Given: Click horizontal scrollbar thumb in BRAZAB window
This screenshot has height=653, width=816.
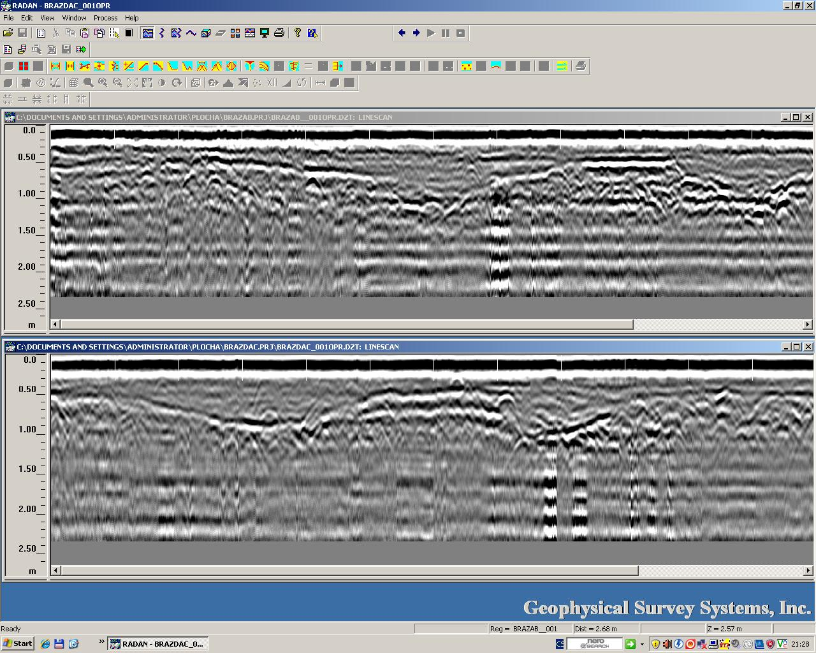Looking at the screenshot, I should [347, 324].
